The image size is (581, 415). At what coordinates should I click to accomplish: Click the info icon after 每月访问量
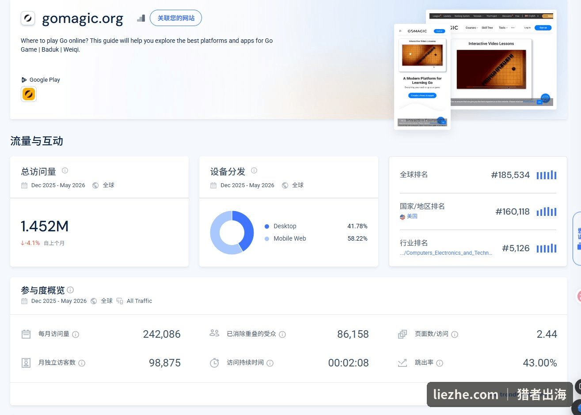click(76, 335)
